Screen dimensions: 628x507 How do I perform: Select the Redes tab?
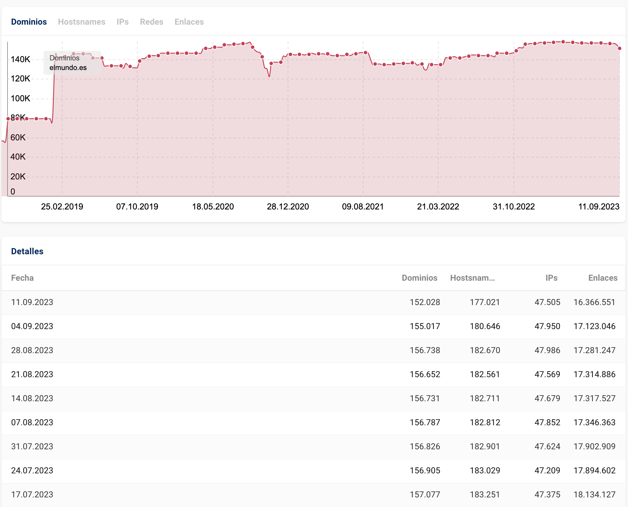[x=151, y=22]
